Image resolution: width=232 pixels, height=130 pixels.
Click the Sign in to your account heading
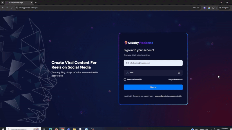(x=139, y=50)
